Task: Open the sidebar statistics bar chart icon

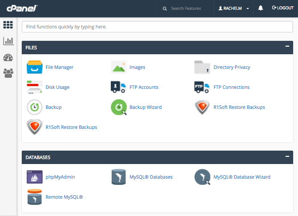Action: pos(8,41)
